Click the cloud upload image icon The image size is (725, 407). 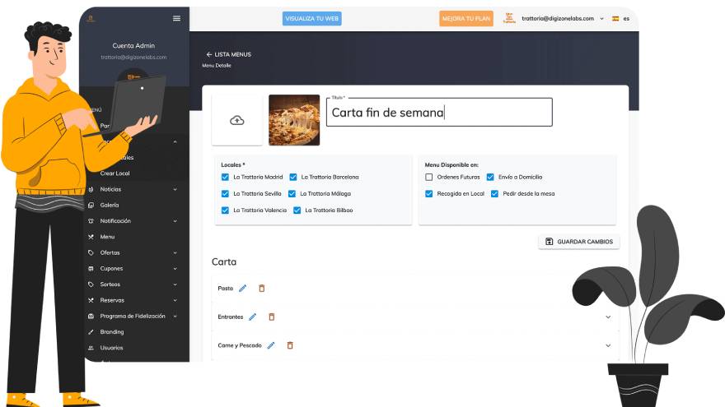click(x=237, y=121)
